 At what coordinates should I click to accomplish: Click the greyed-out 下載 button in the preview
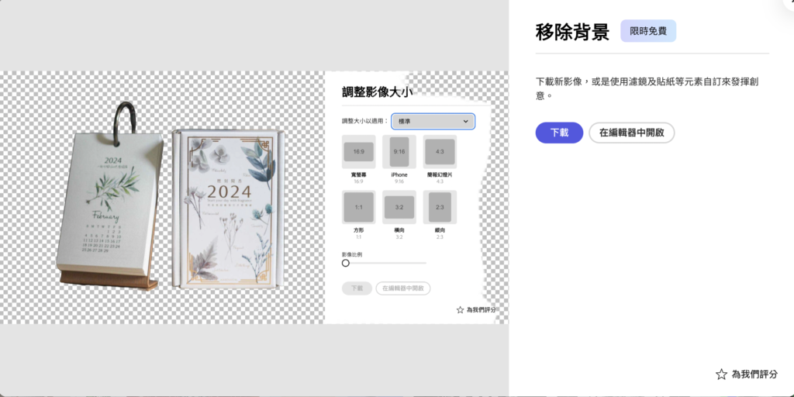pyautogui.click(x=357, y=288)
